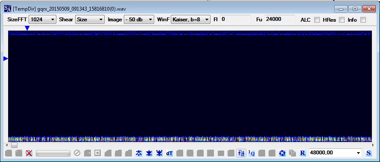Enable the HRes checkbox
The width and height of the screenshot is (380, 162).
[x=342, y=20]
